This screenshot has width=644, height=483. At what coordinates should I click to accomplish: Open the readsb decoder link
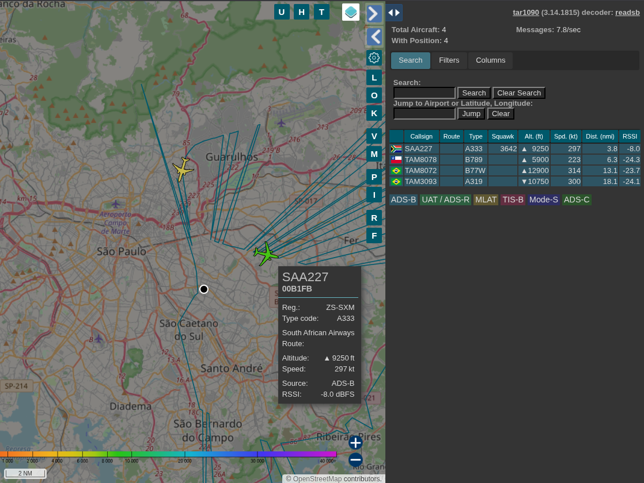click(x=627, y=12)
